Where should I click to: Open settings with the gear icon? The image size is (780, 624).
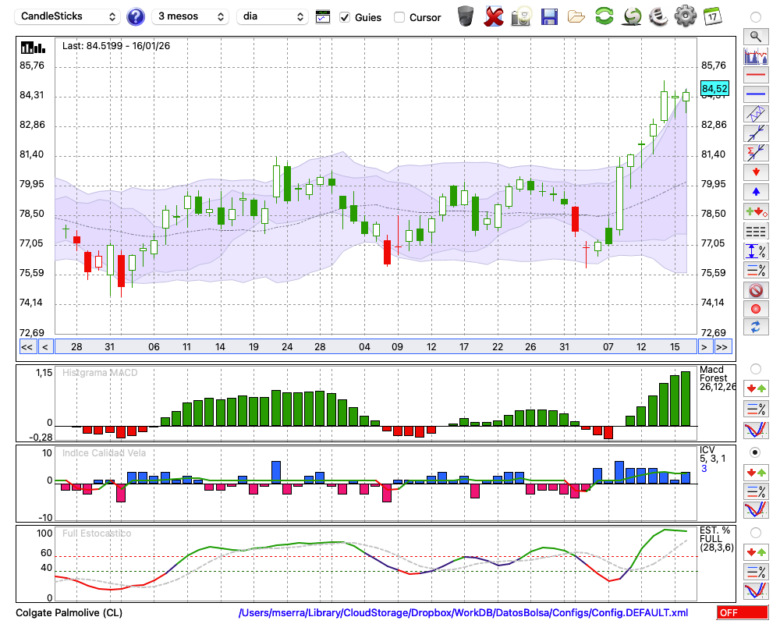tap(685, 16)
